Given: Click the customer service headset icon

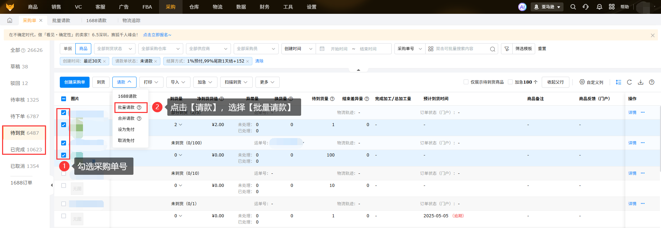Looking at the screenshot, I should coord(586,7).
